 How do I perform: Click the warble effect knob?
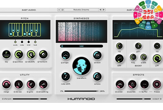(132, 84)
